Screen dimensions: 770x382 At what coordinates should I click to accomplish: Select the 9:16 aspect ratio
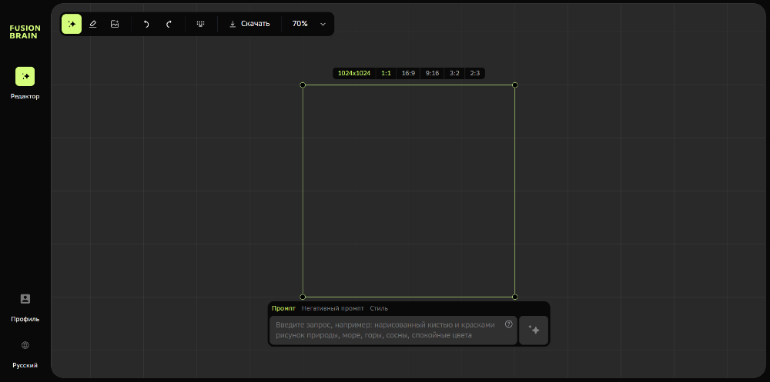pos(432,73)
